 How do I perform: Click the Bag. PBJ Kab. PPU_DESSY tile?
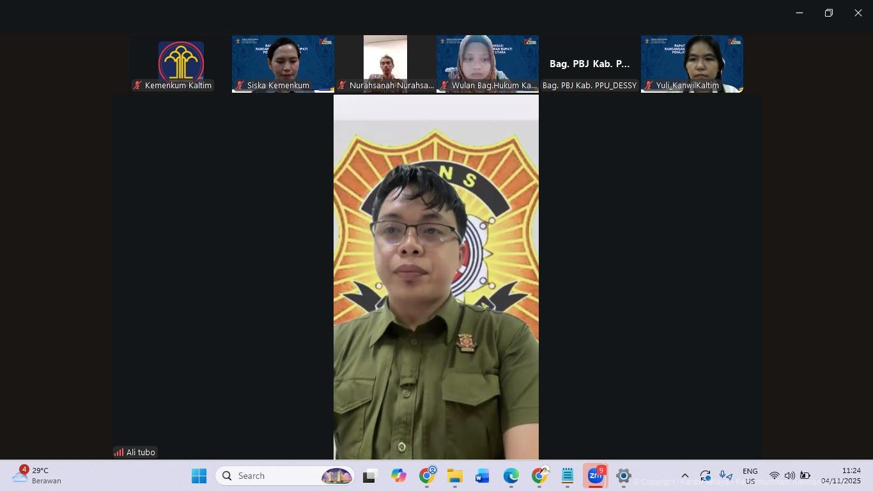tap(589, 63)
